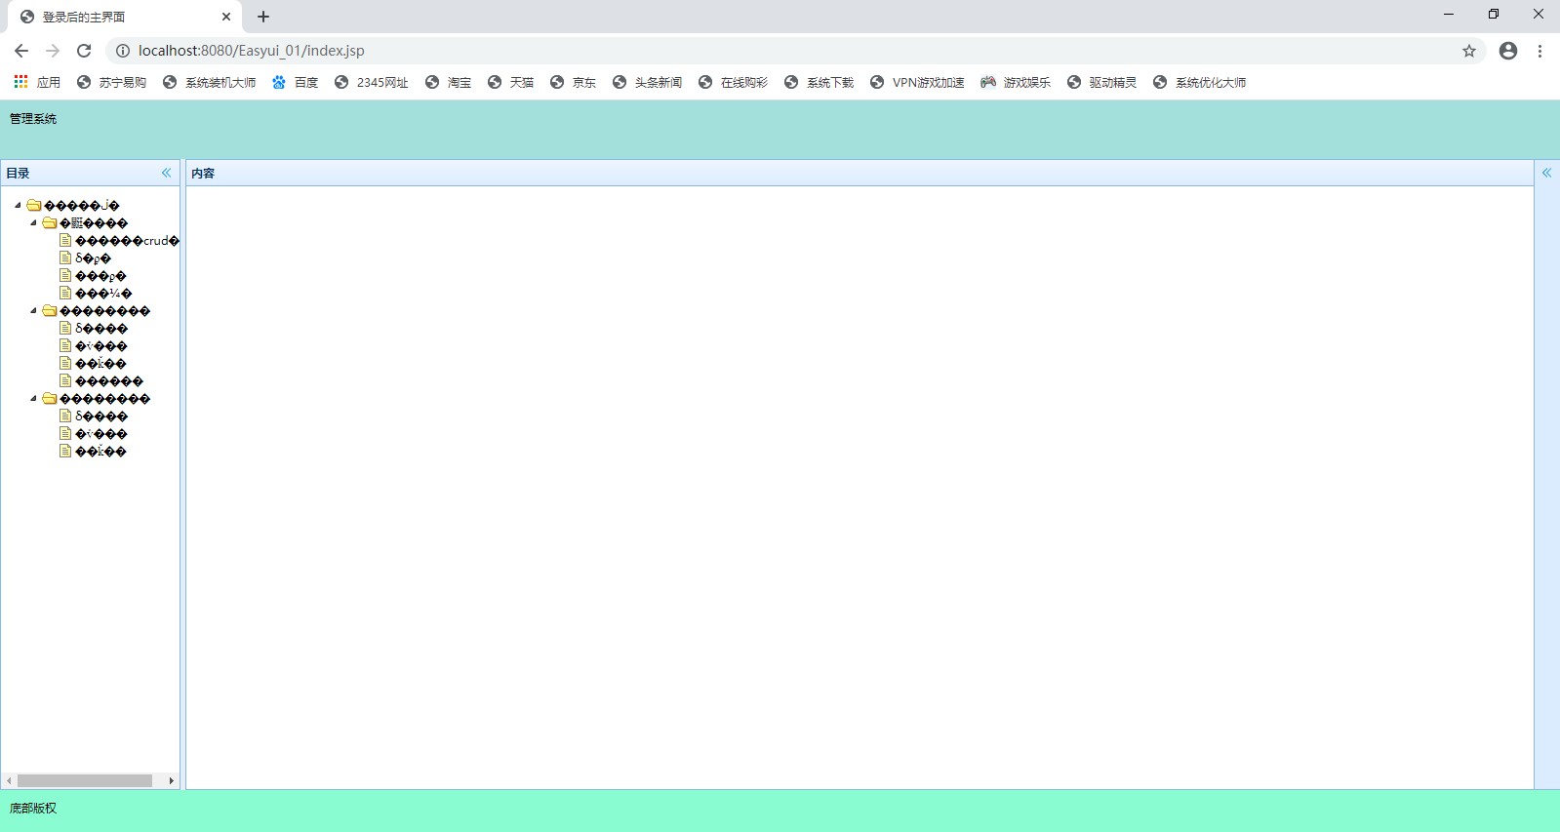Click the 目录 panel title
Image resolution: width=1560 pixels, height=832 pixels.
[18, 174]
